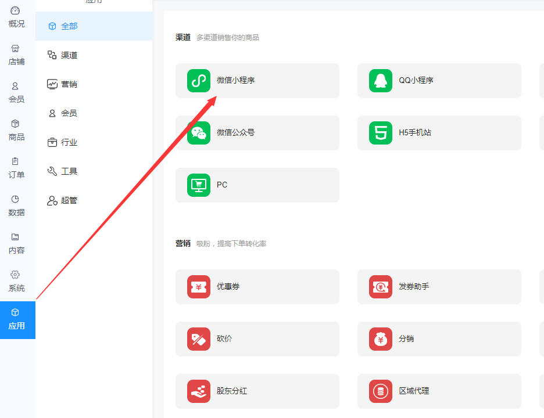This screenshot has height=418, width=544.
Task: Click the 渠道 channel squares icon
Action: pyautogui.click(x=52, y=55)
